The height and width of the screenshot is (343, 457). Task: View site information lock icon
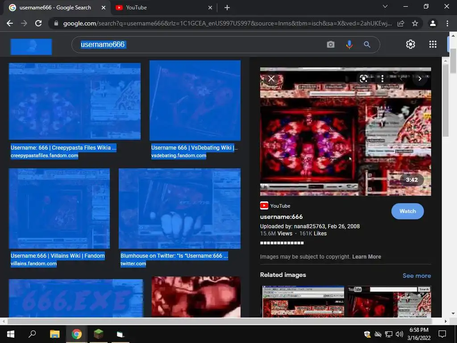pos(56,23)
